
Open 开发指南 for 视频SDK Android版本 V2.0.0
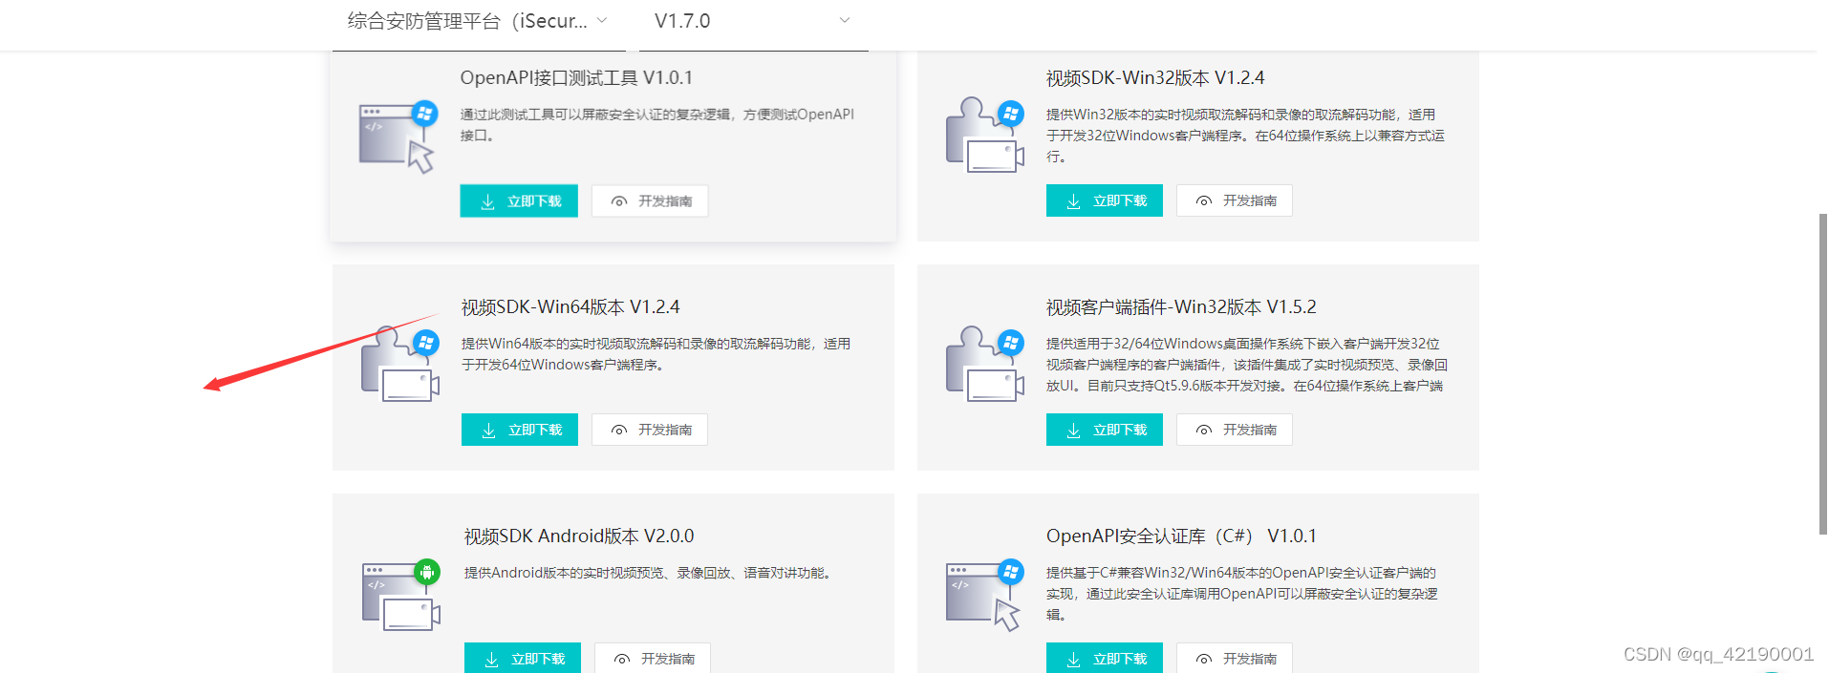[653, 659]
